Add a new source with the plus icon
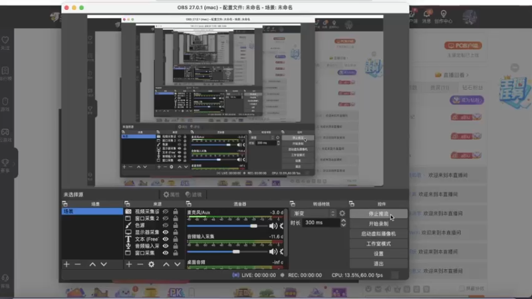The image size is (532, 299). point(129,264)
